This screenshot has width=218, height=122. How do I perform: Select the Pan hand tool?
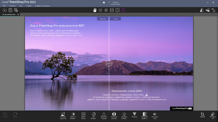[95, 10]
